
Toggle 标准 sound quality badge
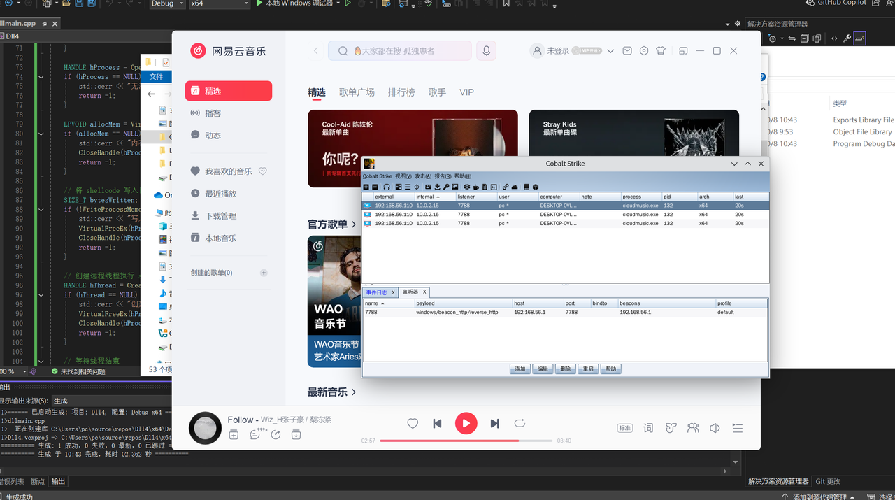coord(625,428)
